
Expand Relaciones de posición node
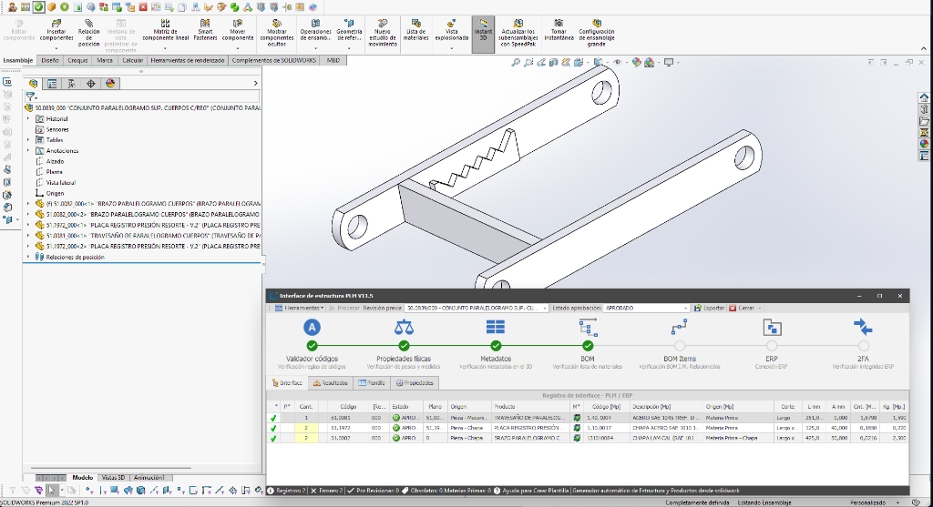(28, 257)
